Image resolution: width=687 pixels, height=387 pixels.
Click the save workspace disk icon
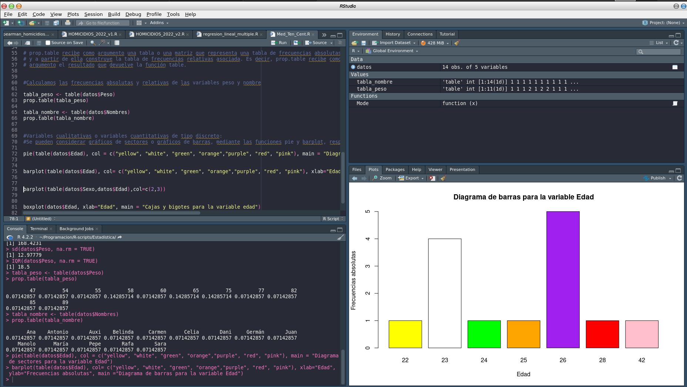364,43
